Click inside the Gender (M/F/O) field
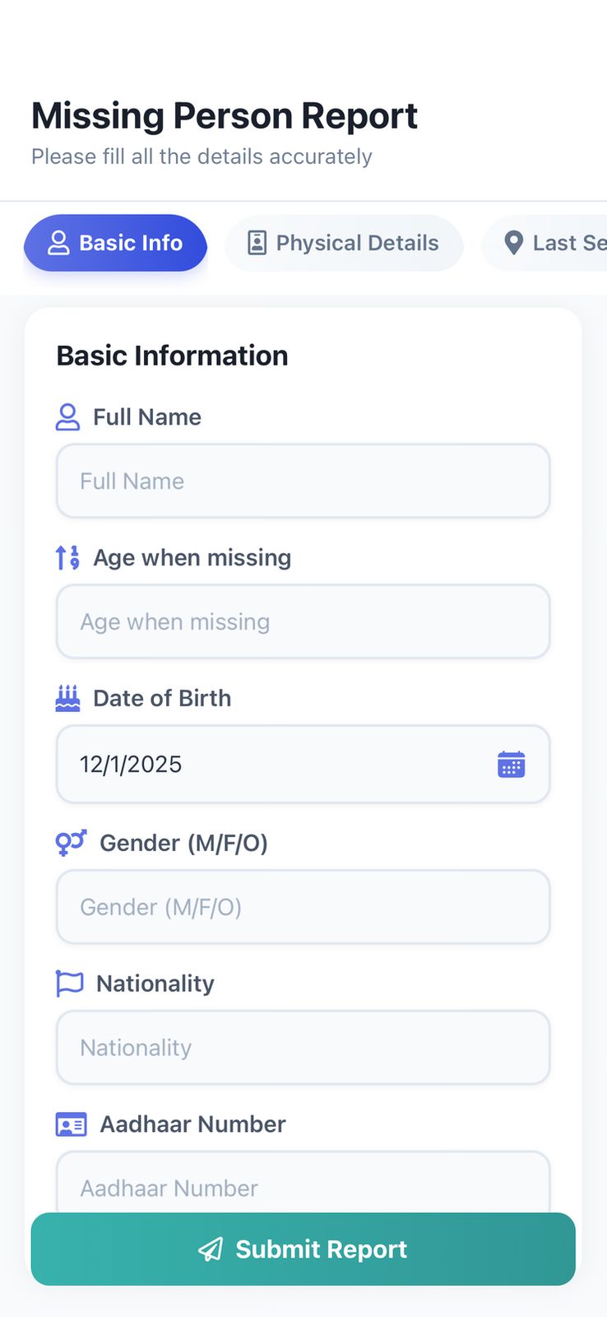The width and height of the screenshot is (607, 1317). click(x=303, y=907)
